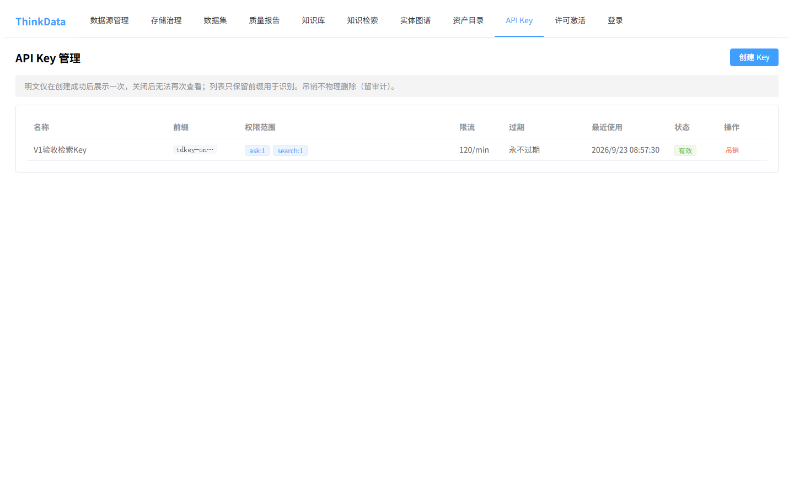Open the 知识库 section
794x496 pixels.
pos(313,20)
